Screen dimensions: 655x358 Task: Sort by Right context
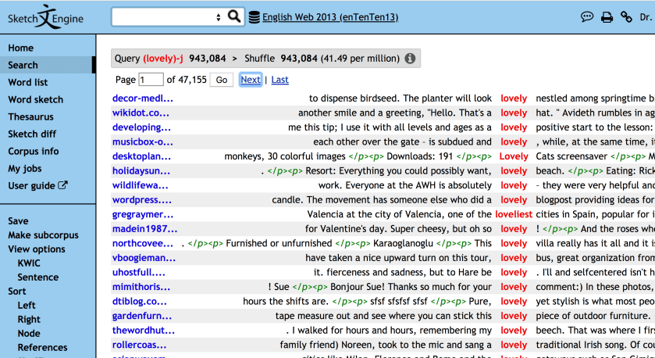point(29,320)
